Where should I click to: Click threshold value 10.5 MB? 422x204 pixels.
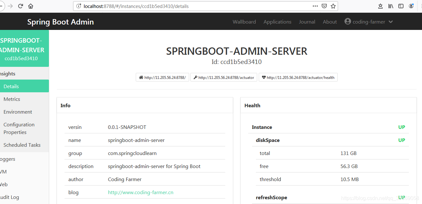click(349, 179)
